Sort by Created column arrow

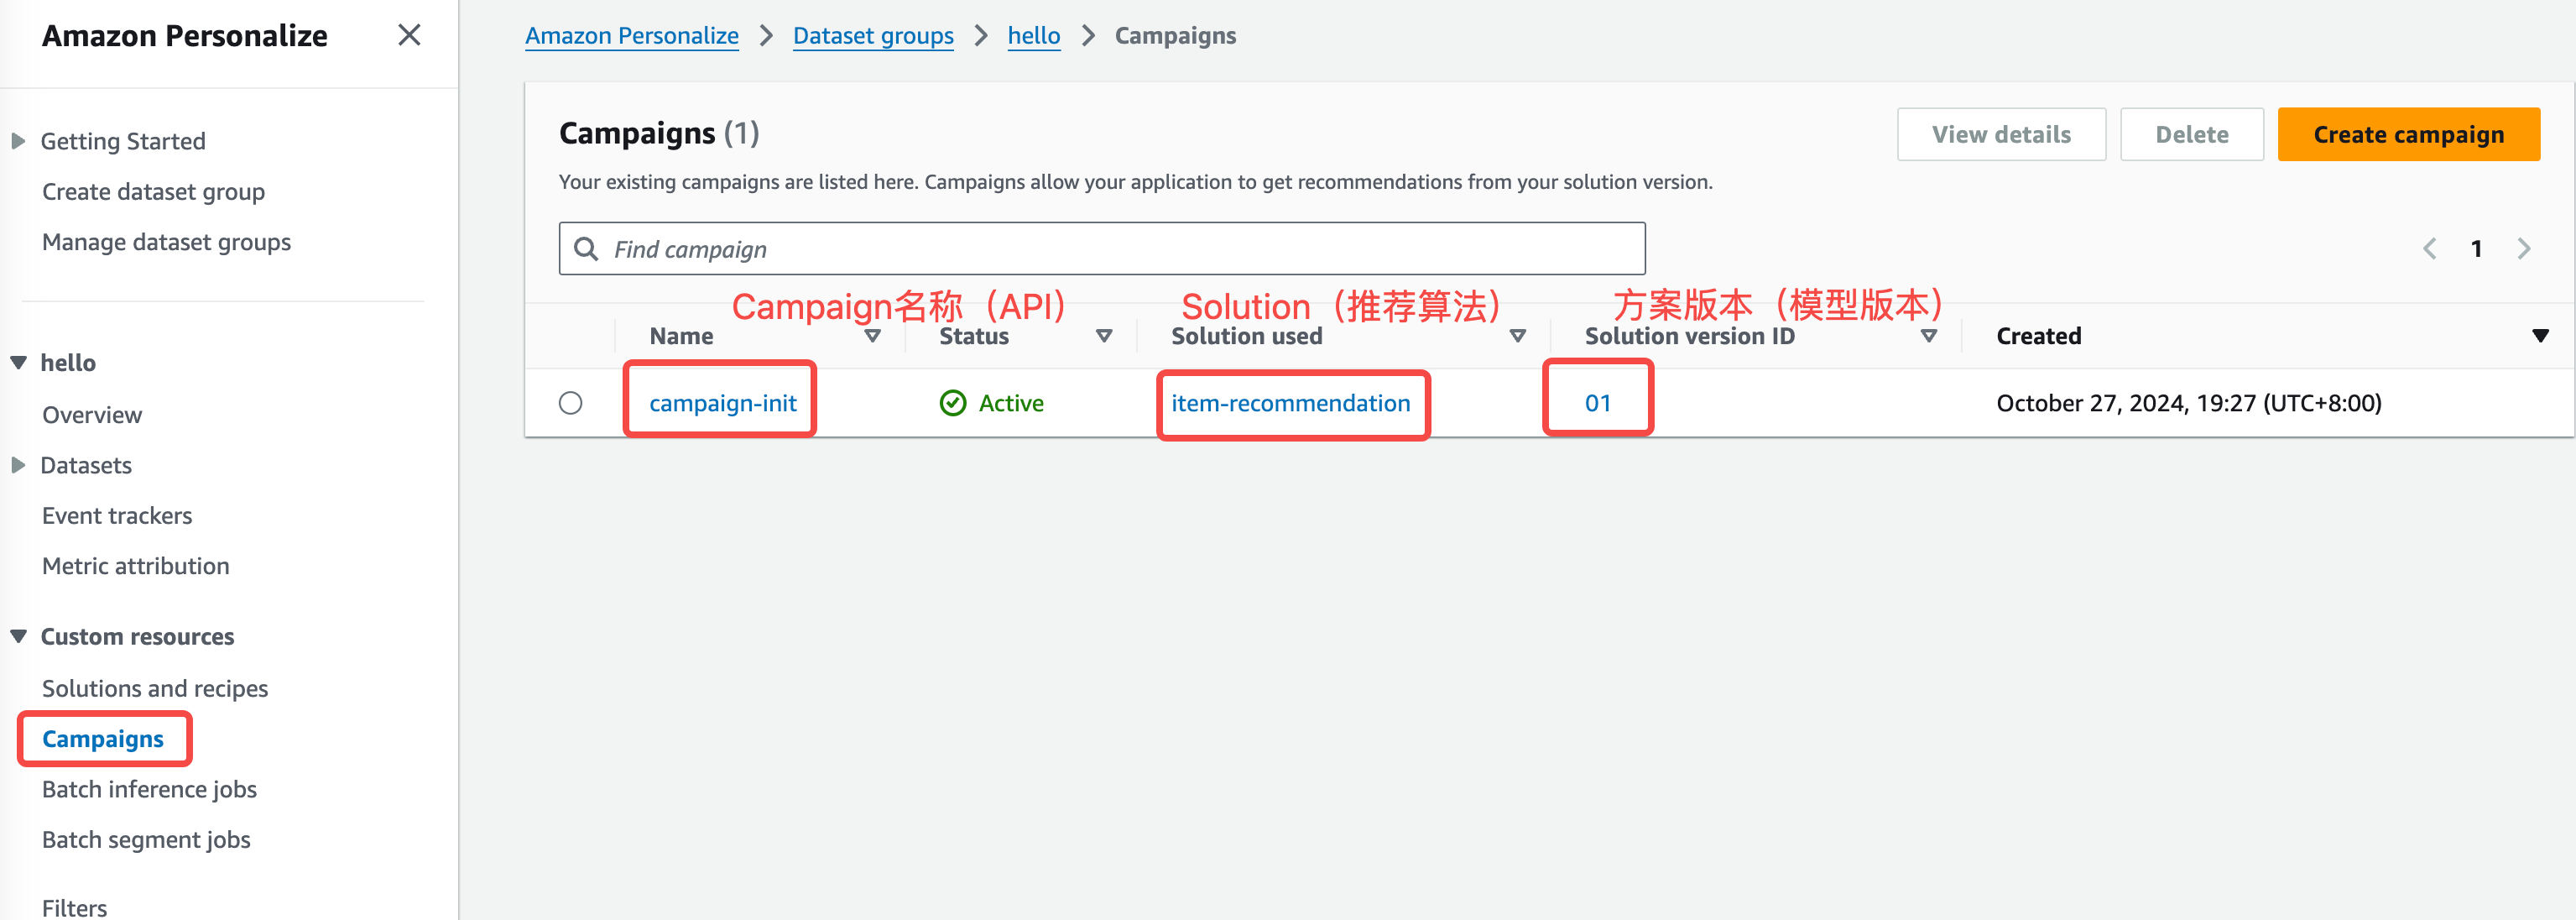tap(2540, 336)
